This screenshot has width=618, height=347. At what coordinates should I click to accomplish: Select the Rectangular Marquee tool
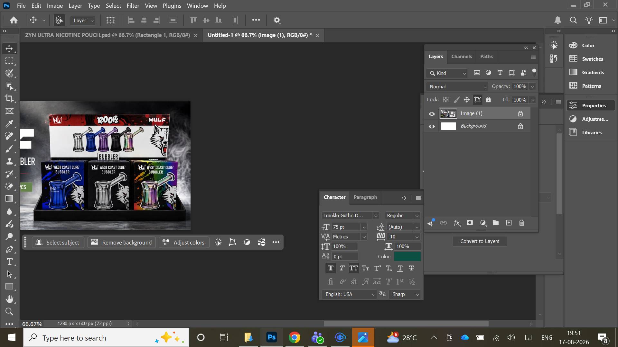click(9, 61)
